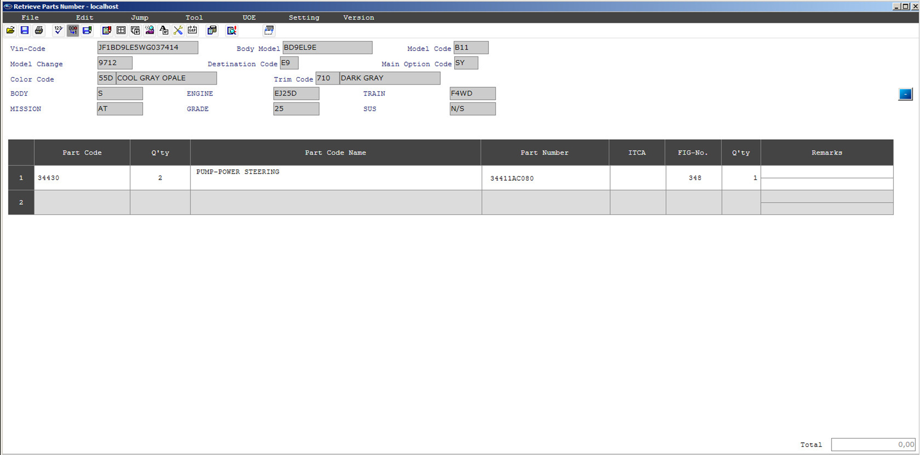The width and height of the screenshot is (920, 455).
Task: Click the open folder toolbar icon
Action: coord(11,30)
